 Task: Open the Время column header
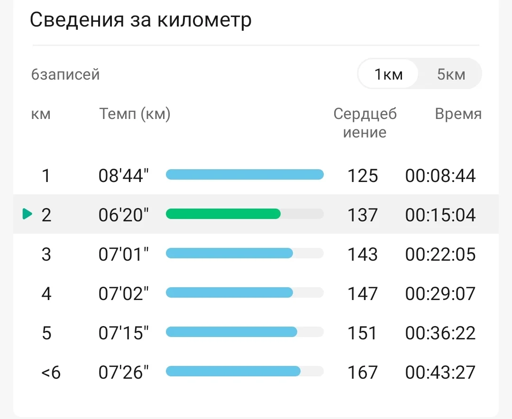click(x=458, y=114)
